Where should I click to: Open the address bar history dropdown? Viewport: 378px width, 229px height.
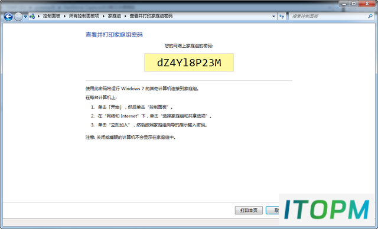[273, 17]
